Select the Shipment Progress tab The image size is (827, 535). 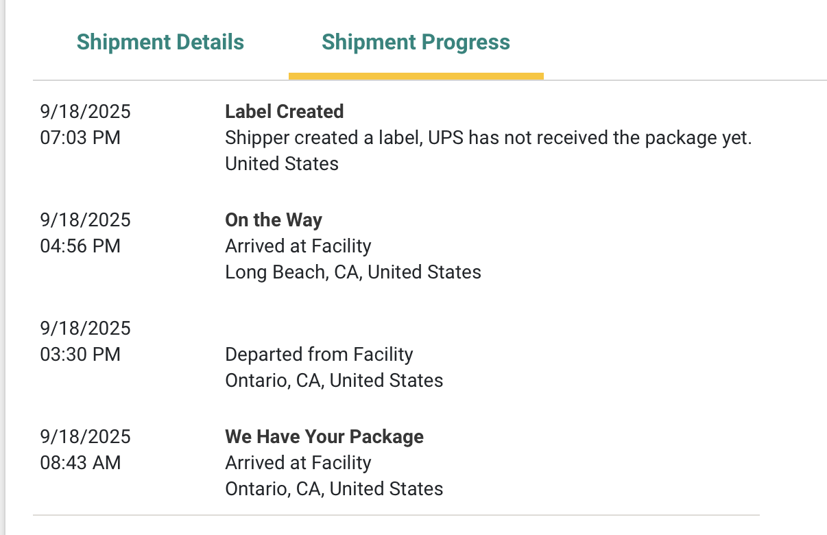pos(416,42)
